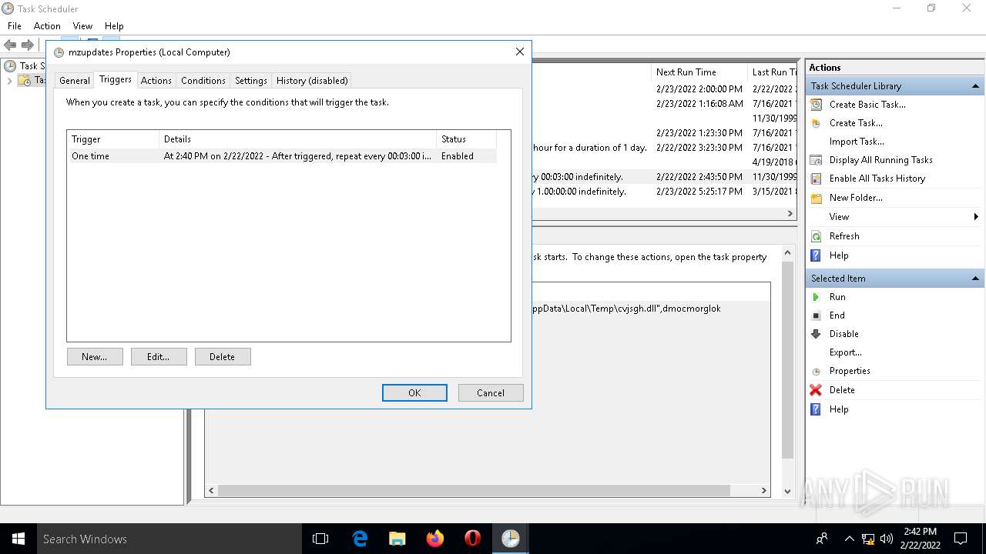The width and height of the screenshot is (986, 554).
Task: Show hidden tray icons chevron
Action: point(850,539)
